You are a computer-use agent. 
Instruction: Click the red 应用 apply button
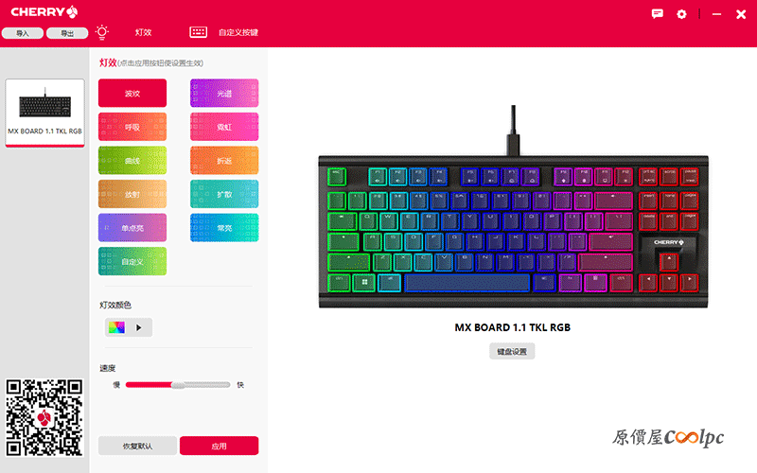(220, 446)
